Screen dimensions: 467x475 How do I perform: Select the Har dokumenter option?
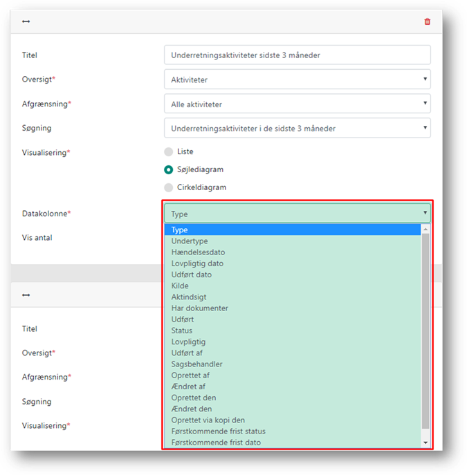[199, 308]
